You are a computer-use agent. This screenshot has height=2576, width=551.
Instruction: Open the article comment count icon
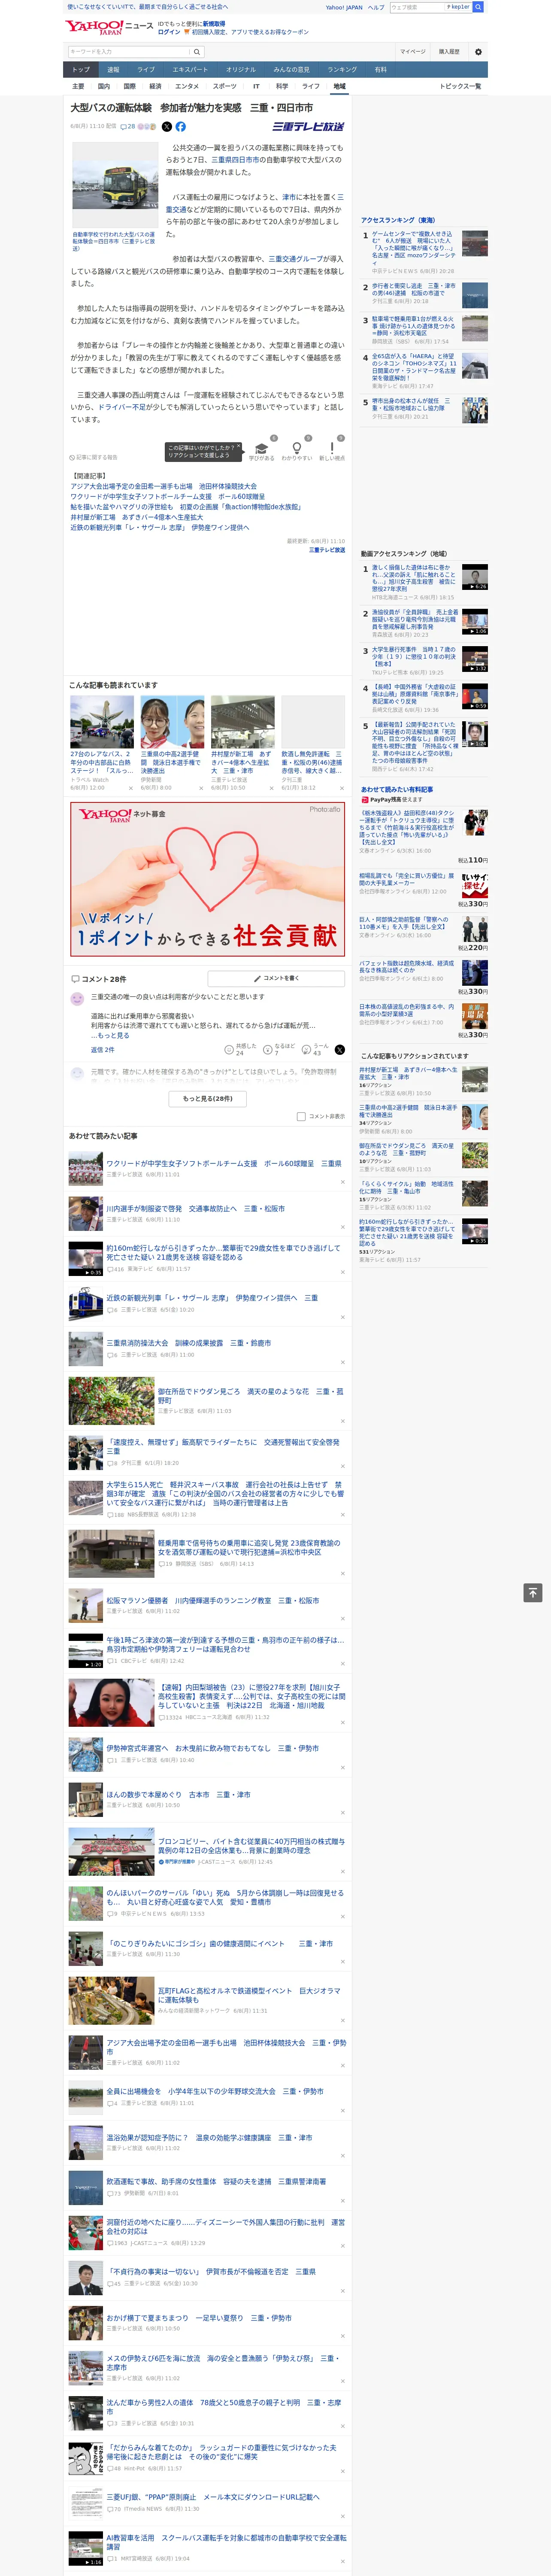coord(128,127)
